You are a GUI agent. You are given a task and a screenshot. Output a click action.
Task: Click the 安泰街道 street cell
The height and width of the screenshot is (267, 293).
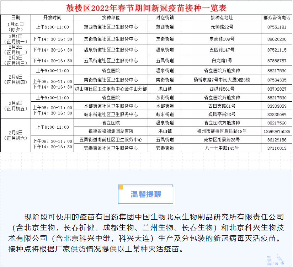(x=165, y=148)
